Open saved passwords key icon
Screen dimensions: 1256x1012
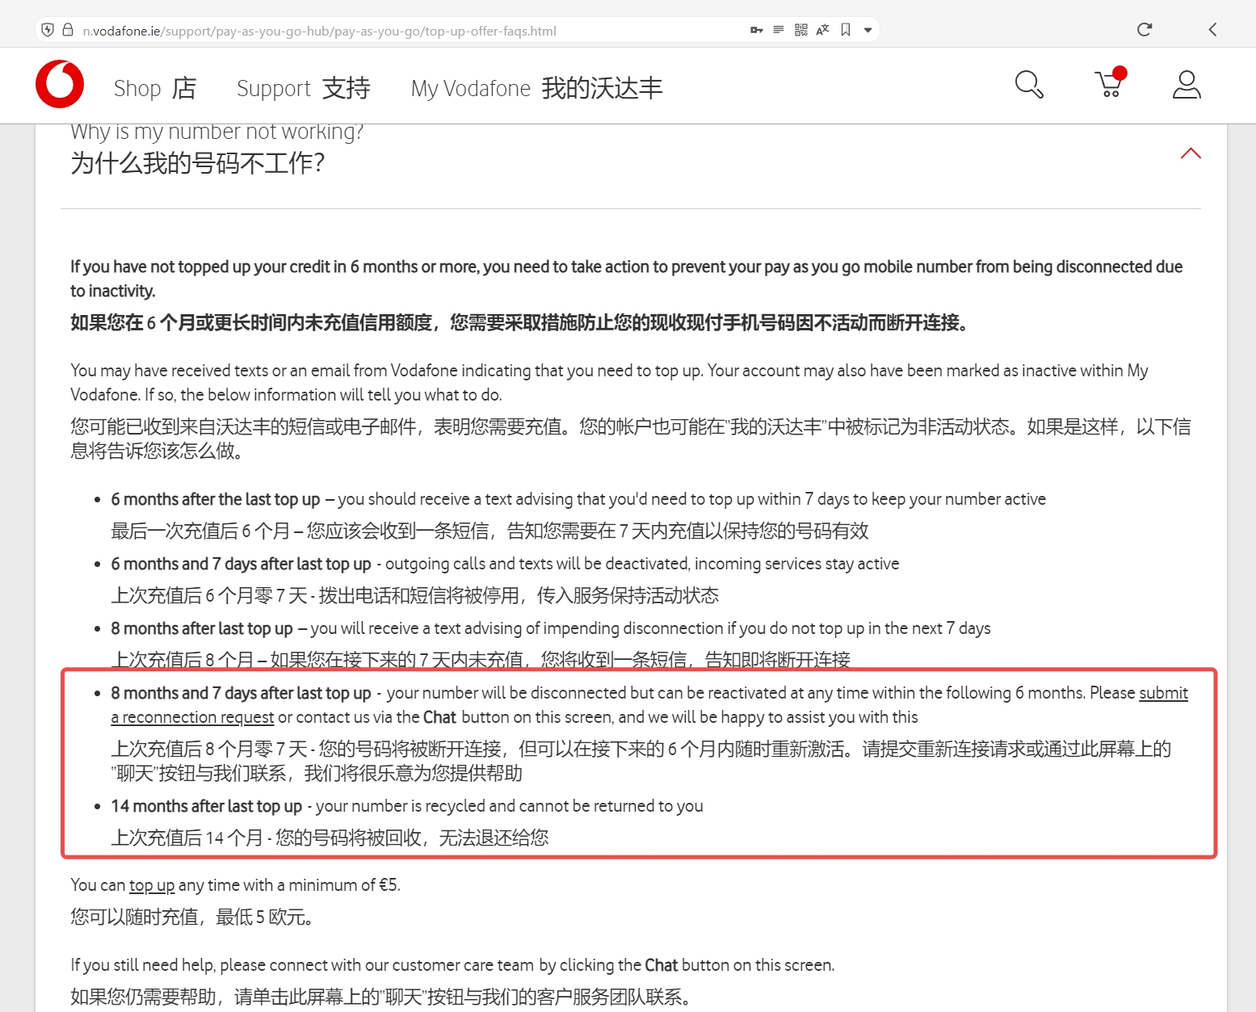(x=757, y=30)
